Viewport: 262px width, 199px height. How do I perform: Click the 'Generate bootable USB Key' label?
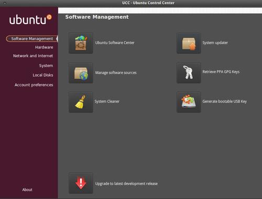point(225,102)
